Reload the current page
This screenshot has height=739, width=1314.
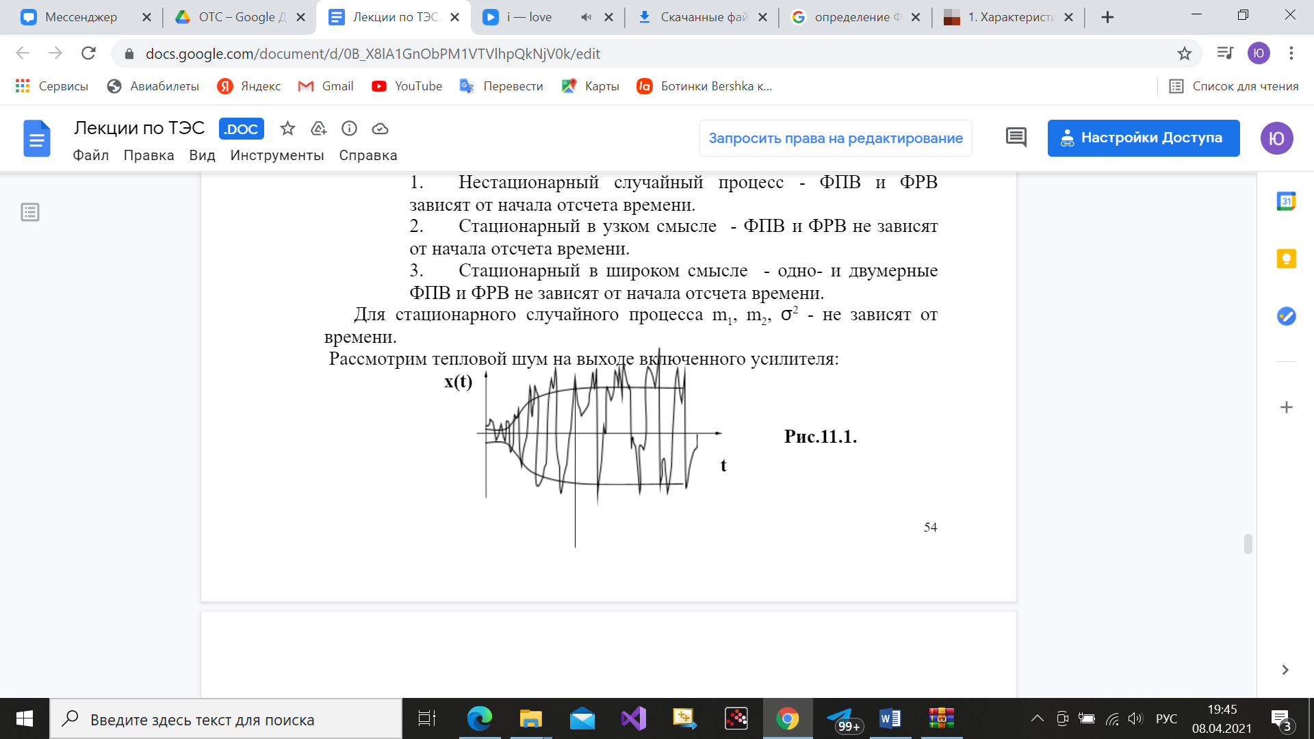pos(88,53)
